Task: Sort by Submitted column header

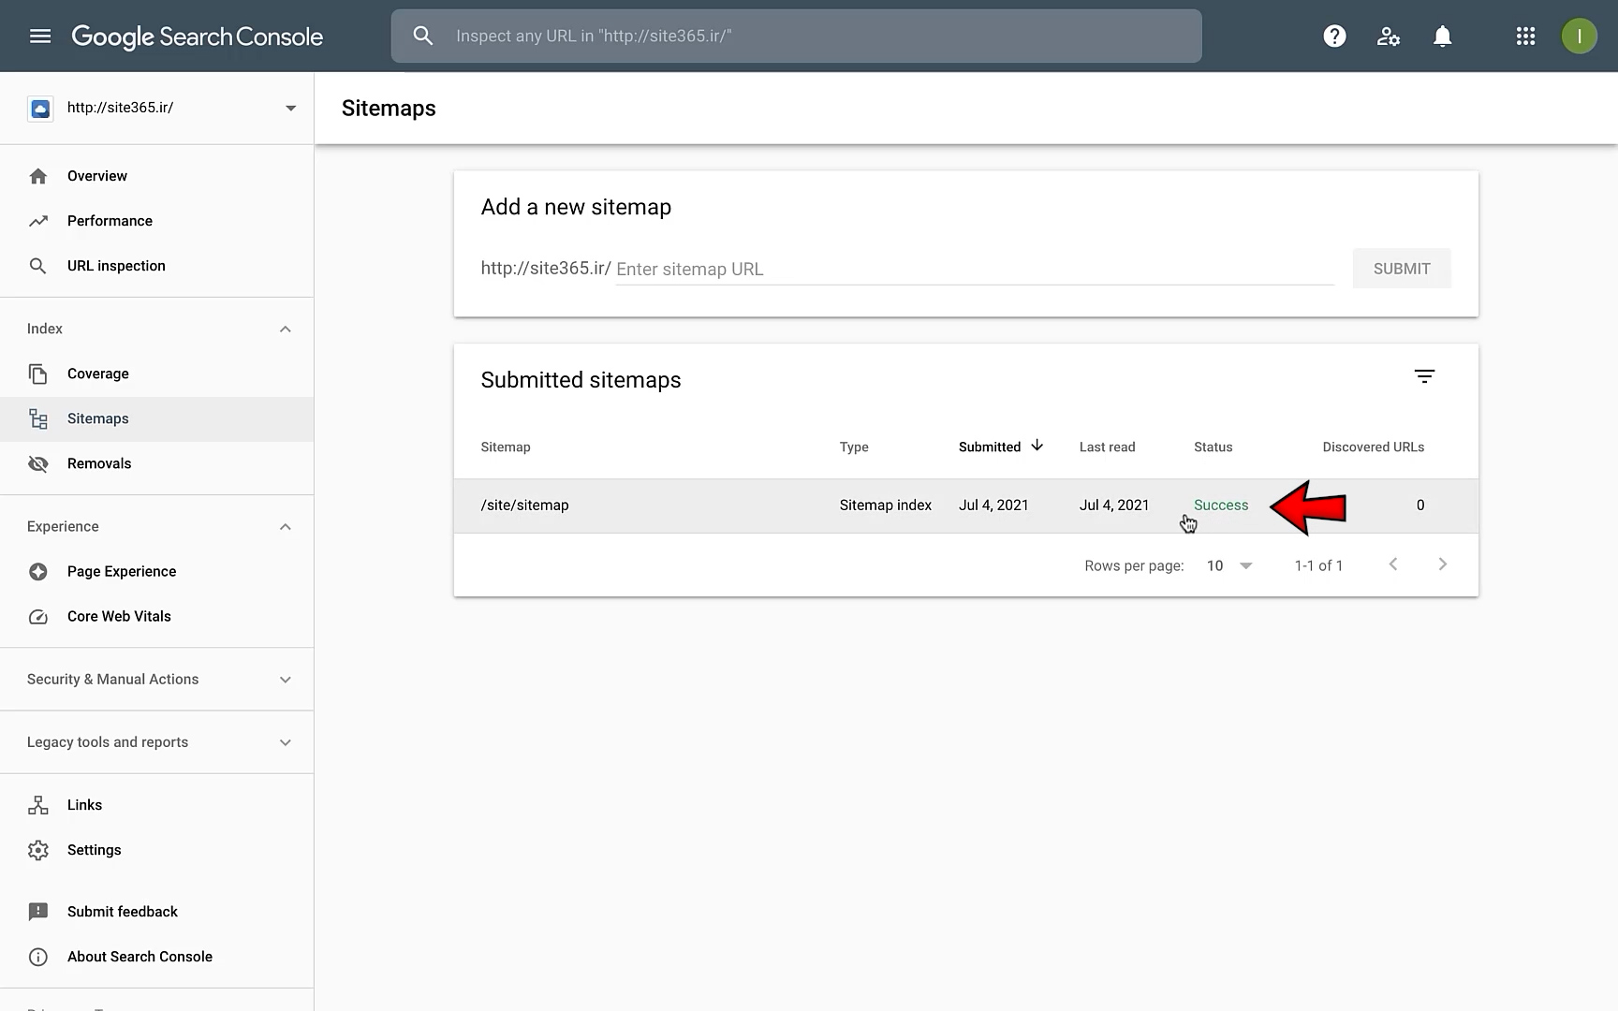Action: click(990, 447)
